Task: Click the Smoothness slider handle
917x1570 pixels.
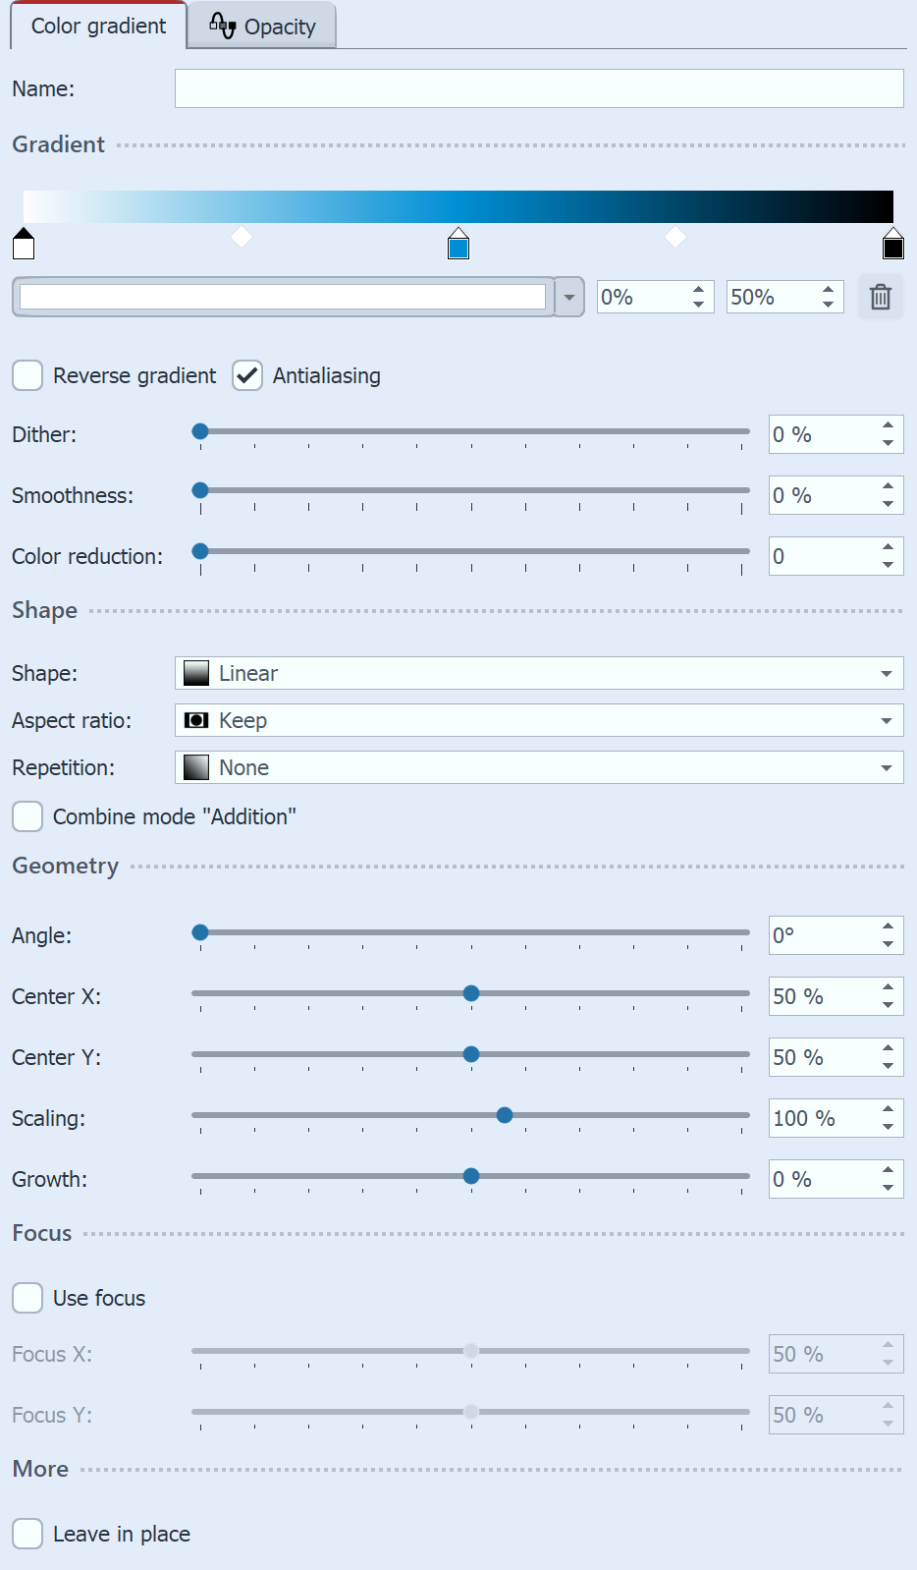Action: pyautogui.click(x=200, y=490)
